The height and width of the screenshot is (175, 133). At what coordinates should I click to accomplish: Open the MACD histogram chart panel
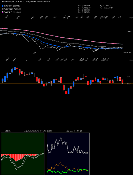coord(23,154)
